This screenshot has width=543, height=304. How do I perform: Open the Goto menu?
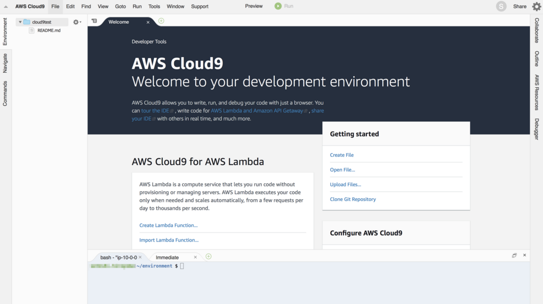pos(120,6)
